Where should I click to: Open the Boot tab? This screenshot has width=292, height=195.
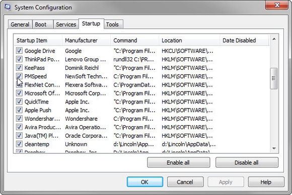point(43,24)
